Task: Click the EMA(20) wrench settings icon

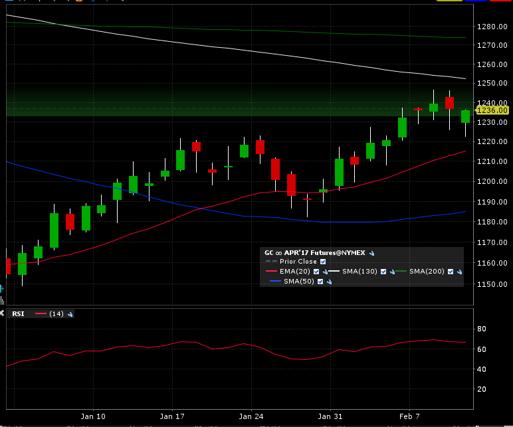Action: coord(326,272)
